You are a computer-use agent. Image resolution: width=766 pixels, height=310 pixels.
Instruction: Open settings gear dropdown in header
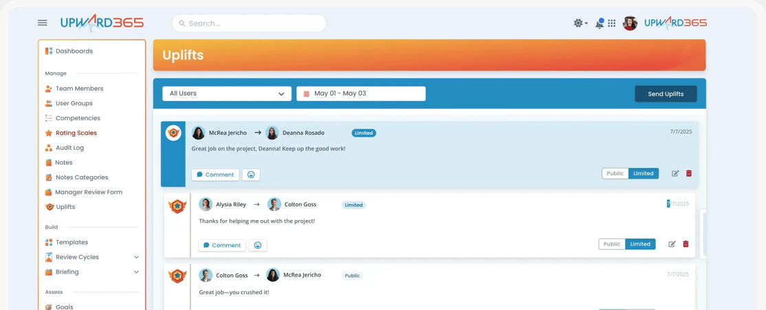click(x=580, y=23)
